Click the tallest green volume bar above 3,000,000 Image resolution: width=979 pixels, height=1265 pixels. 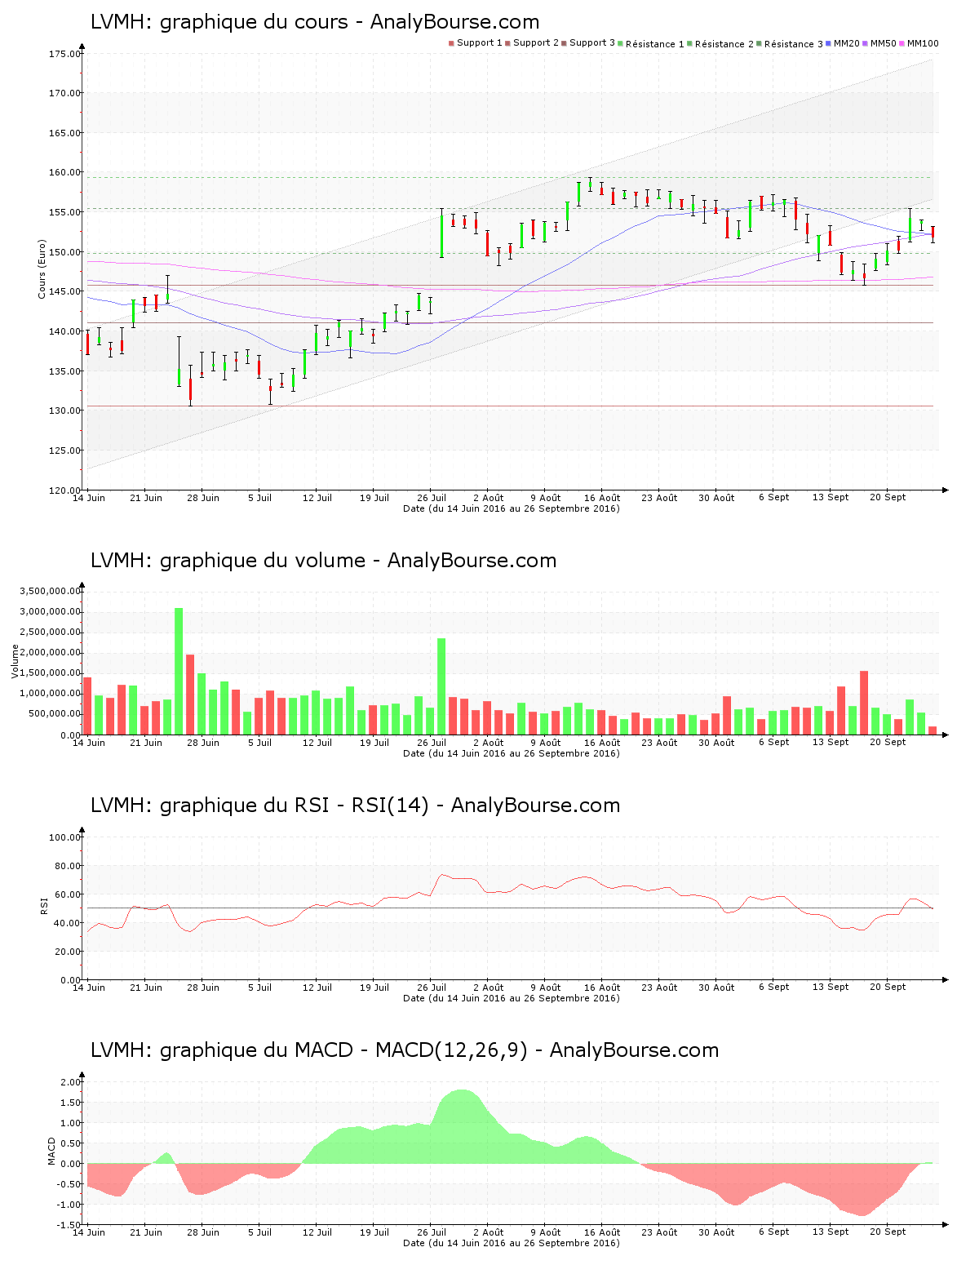(179, 671)
